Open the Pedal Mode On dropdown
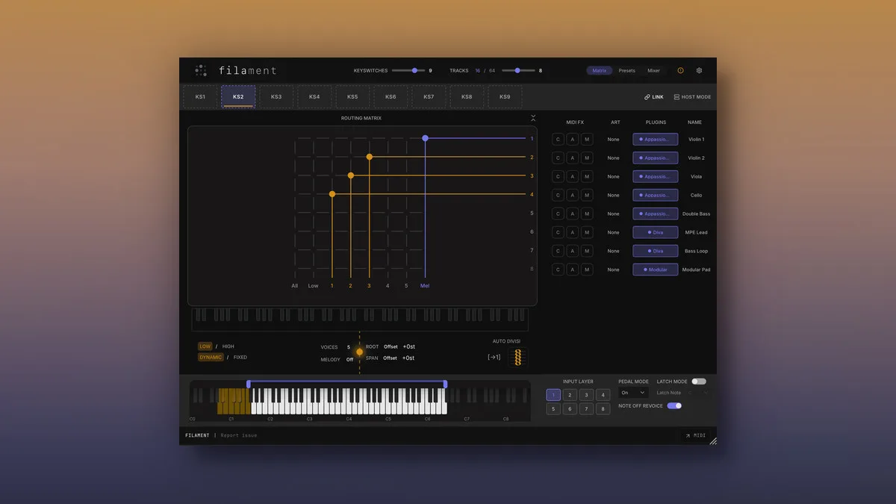 [633, 393]
